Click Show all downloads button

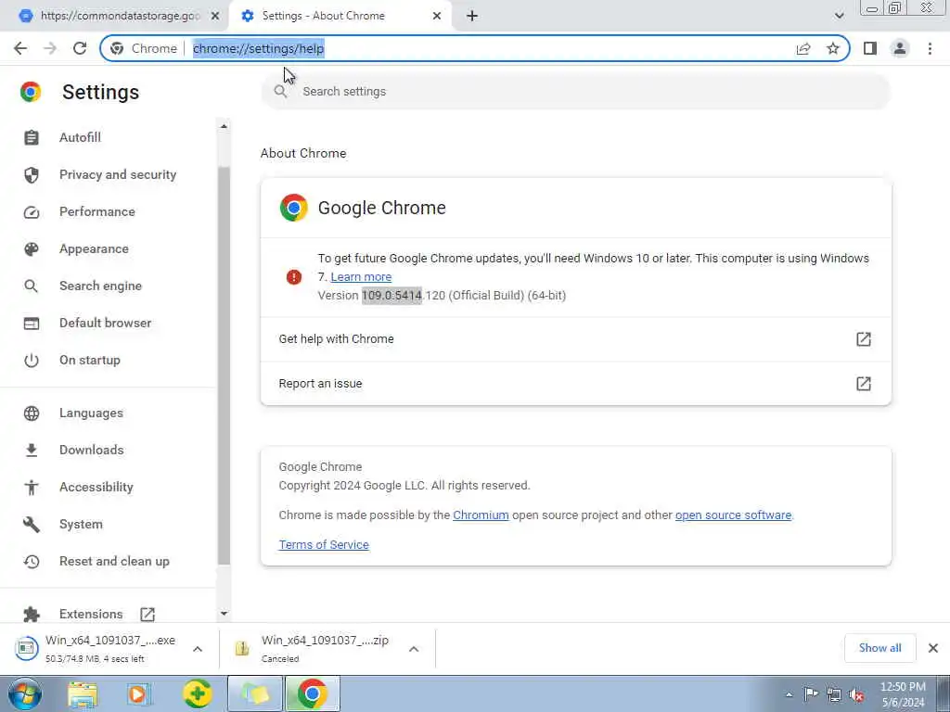[879, 648]
